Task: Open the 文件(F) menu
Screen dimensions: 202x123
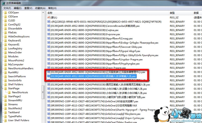Action: pyautogui.click(x=7, y=8)
